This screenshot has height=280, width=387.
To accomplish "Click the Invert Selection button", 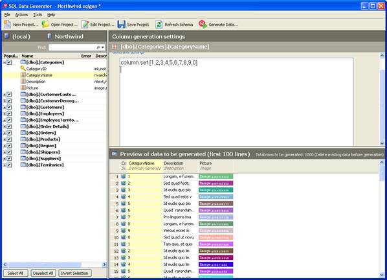I will click(74, 273).
